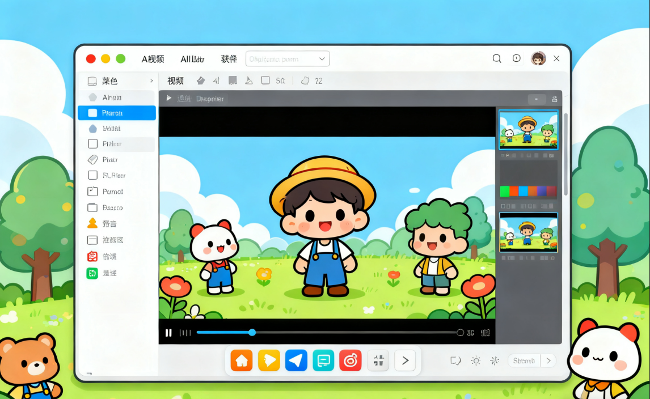The image size is (650, 399).
Task: Pick the green color swatch in right panel
Action: (x=504, y=191)
